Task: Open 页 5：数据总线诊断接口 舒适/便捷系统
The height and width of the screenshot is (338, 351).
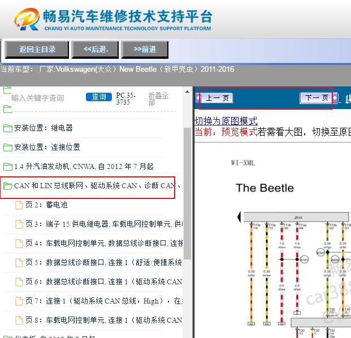Action: click(x=103, y=262)
